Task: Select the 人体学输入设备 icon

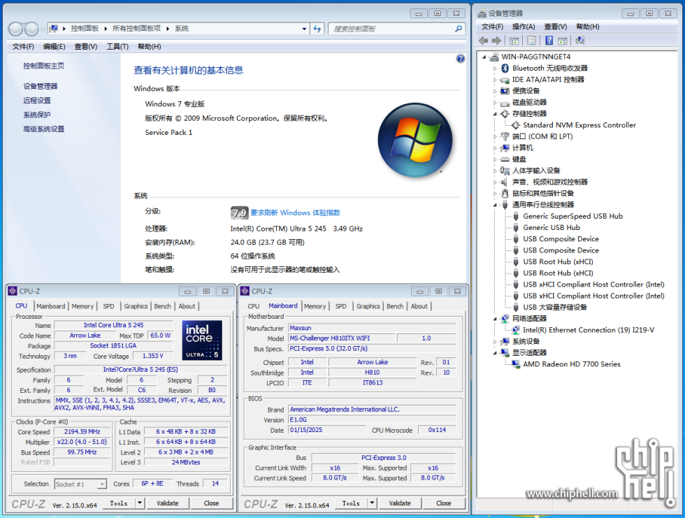Action: 505,171
